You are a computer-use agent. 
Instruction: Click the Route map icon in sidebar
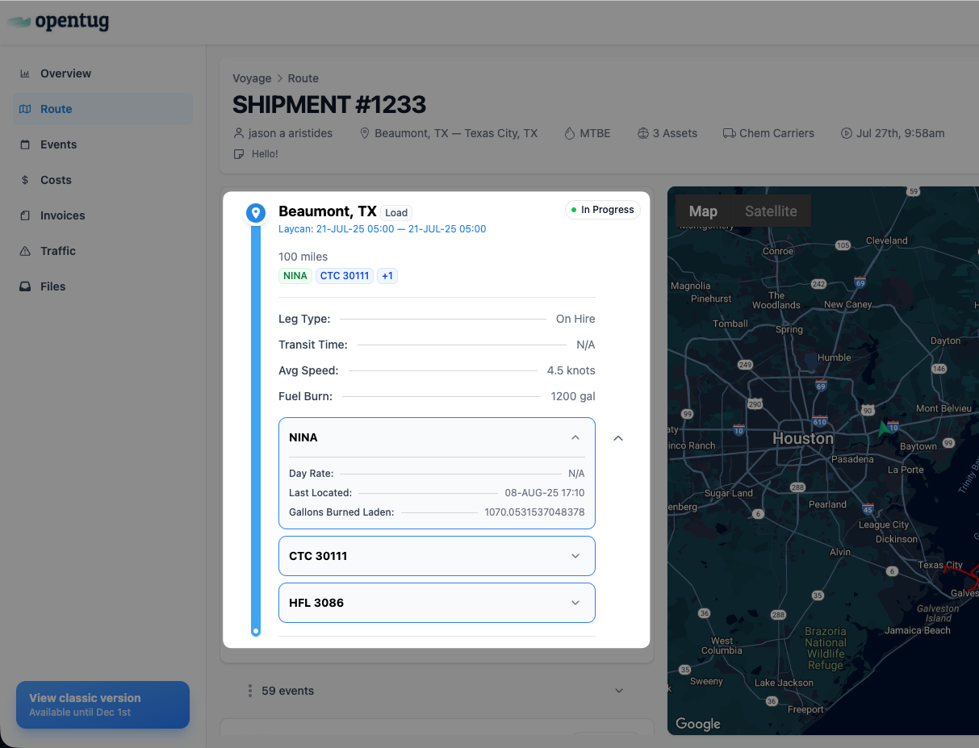coord(25,109)
